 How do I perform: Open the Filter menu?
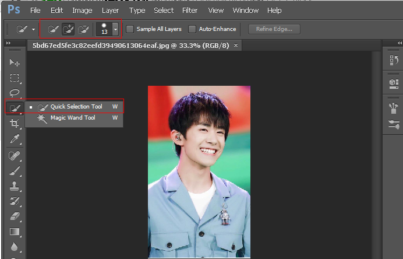[189, 10]
